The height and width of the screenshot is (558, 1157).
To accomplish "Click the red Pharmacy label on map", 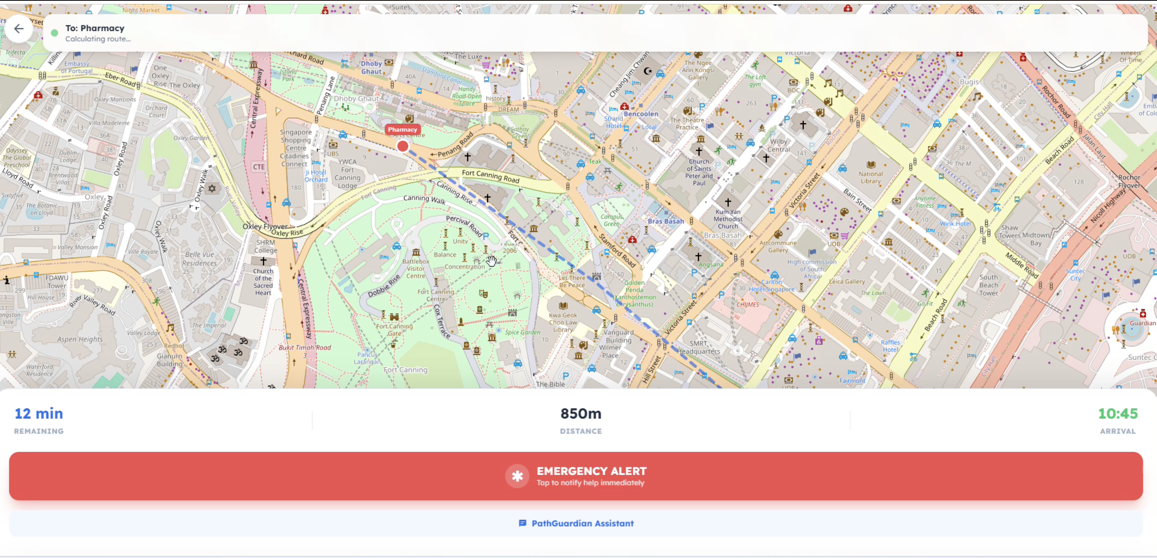I will pos(403,129).
